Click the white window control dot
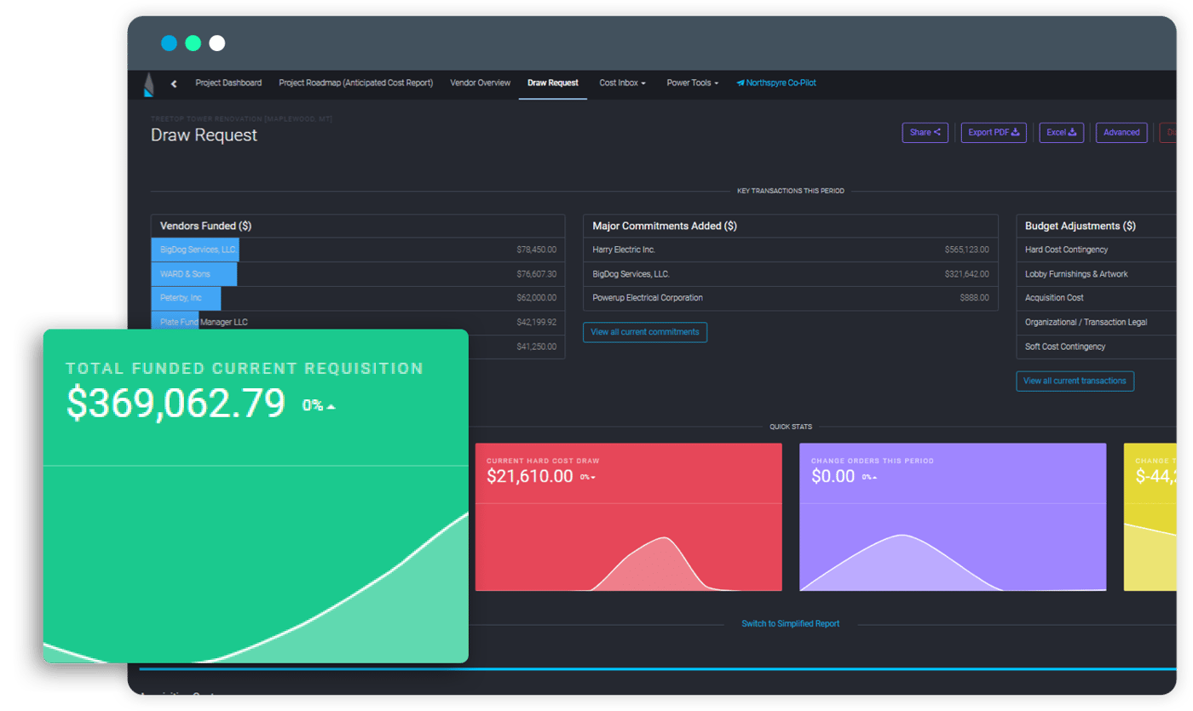Image resolution: width=1193 pixels, height=711 pixels. [217, 43]
